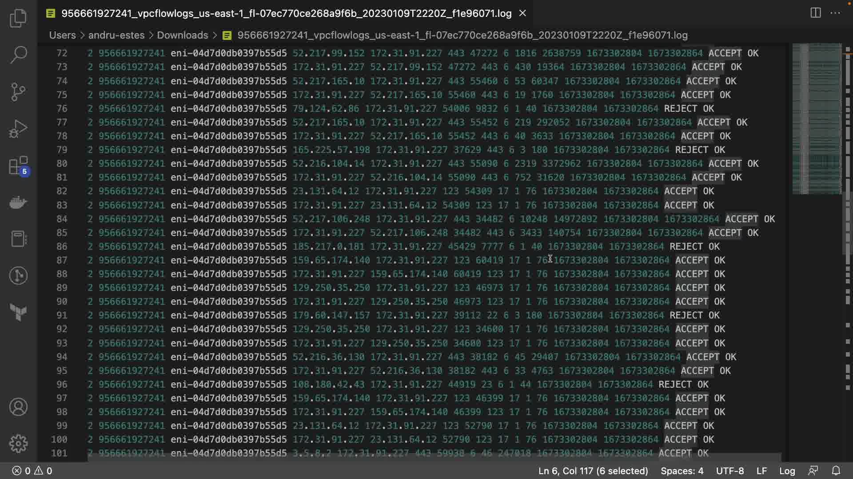This screenshot has width=853, height=479.
Task: Open the Explorer view in activity bar
Action: (18, 18)
